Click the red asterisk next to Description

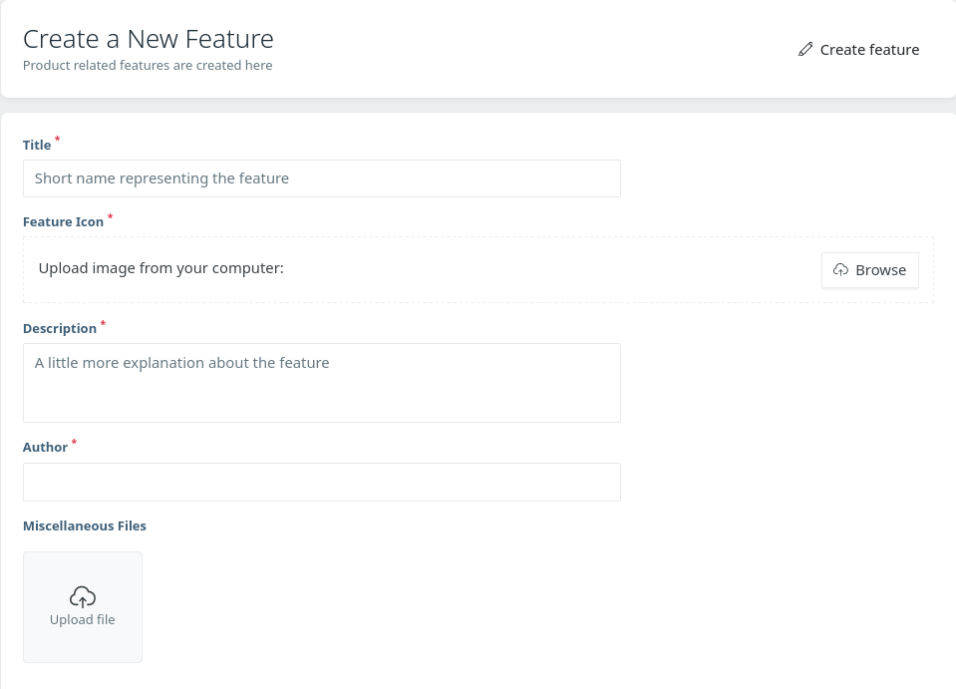pos(103,322)
